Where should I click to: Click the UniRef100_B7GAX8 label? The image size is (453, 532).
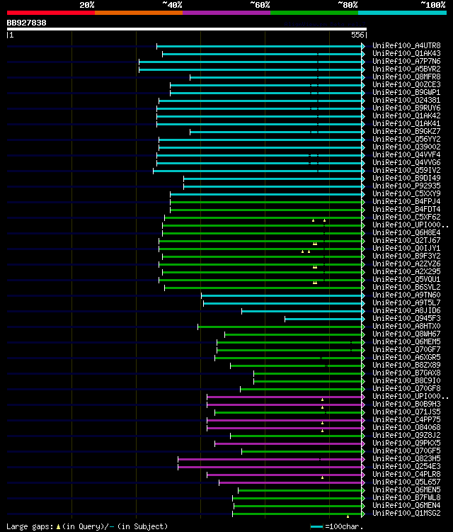406,373
